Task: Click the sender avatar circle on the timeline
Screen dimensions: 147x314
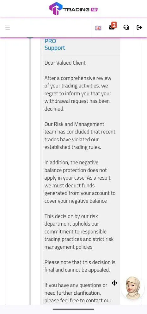Action: [30, 37]
